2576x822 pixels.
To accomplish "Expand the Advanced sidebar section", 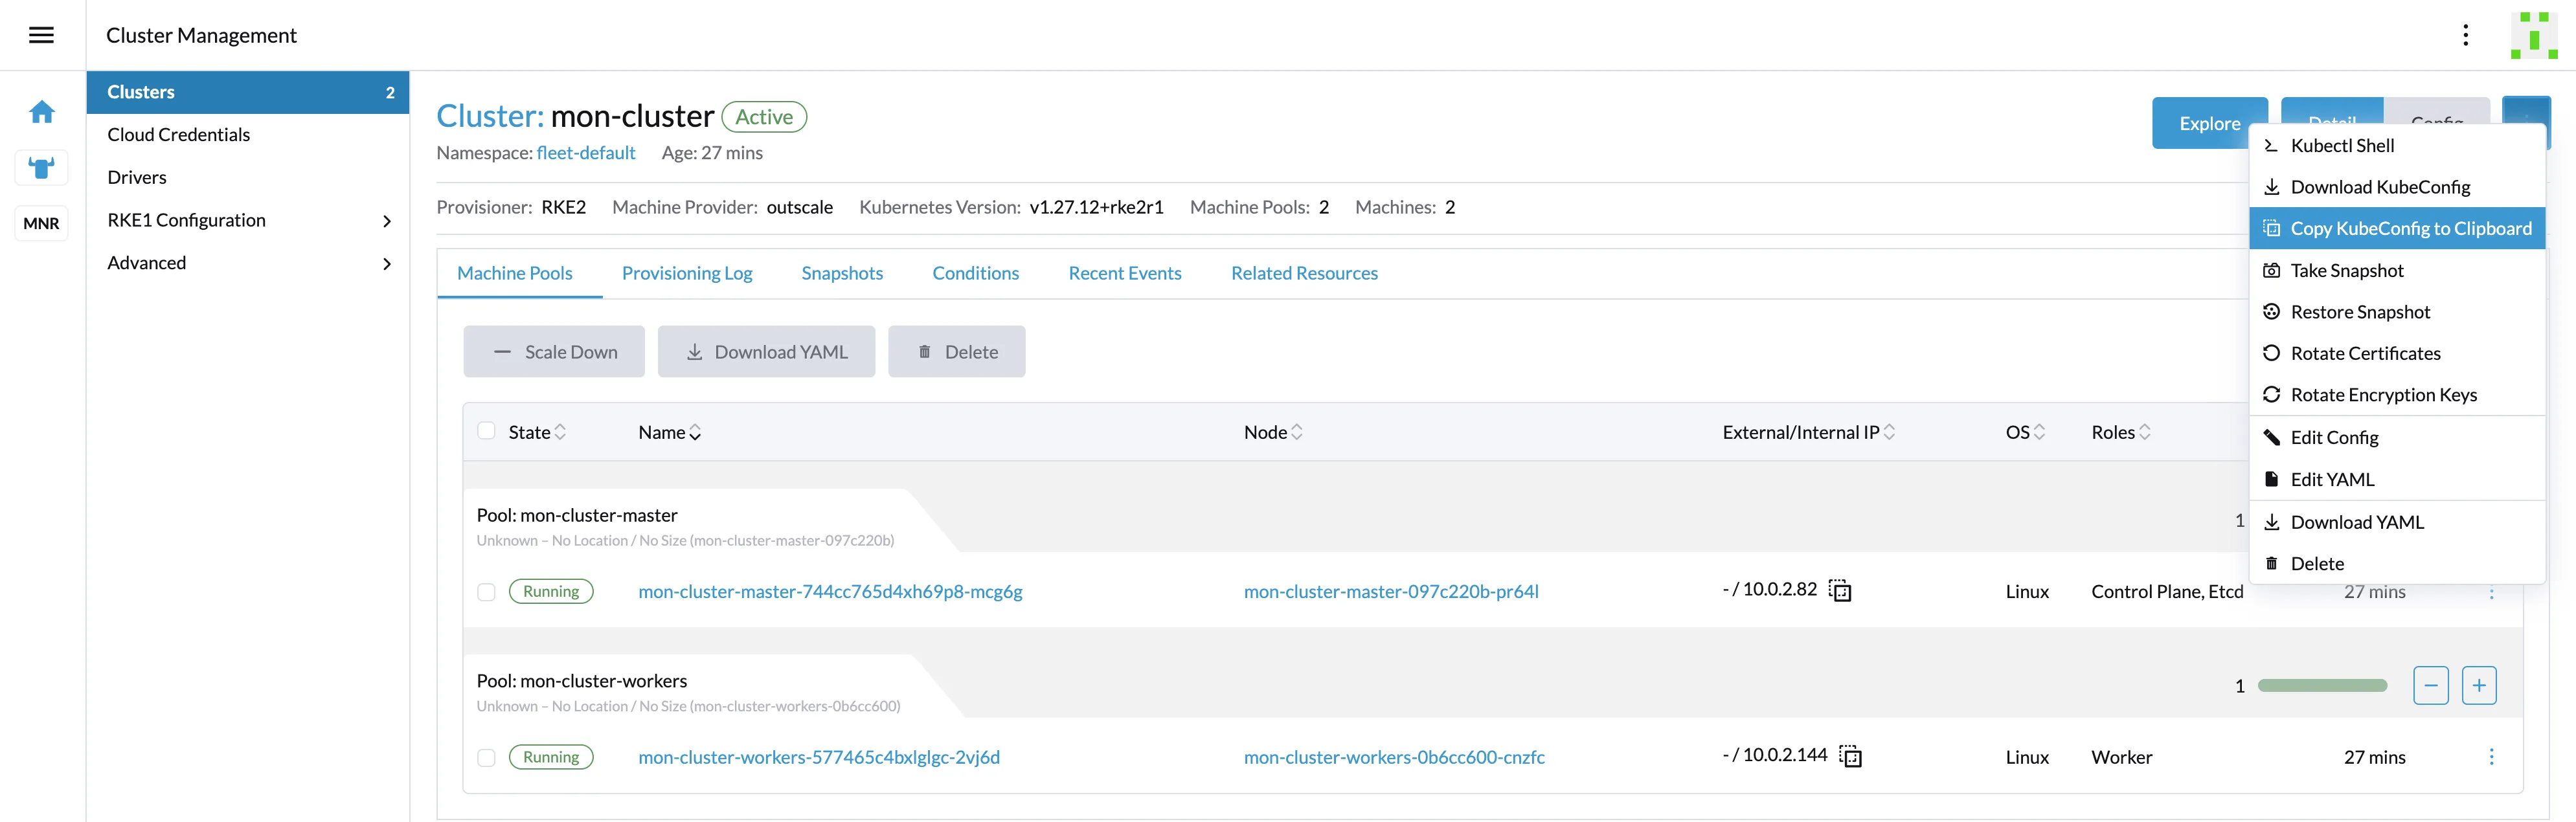I will click(x=387, y=264).
